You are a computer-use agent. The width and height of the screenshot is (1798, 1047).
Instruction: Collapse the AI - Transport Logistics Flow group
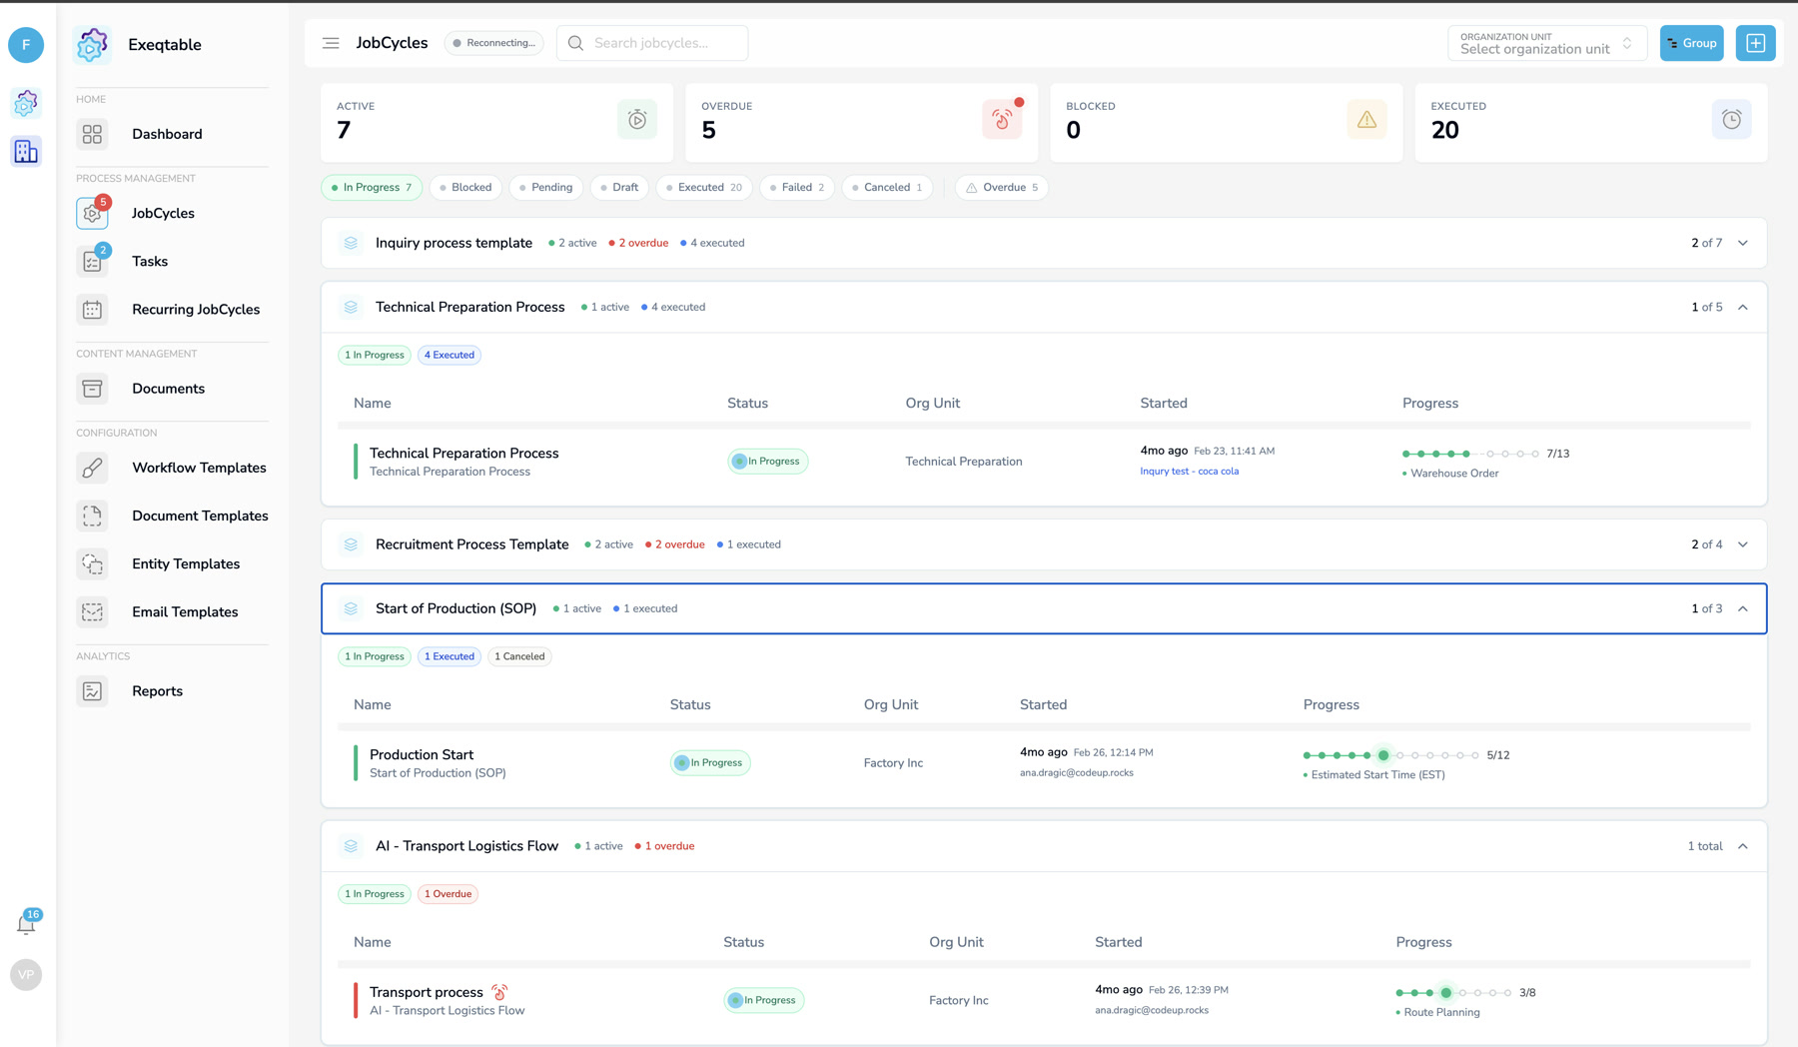tap(1743, 846)
